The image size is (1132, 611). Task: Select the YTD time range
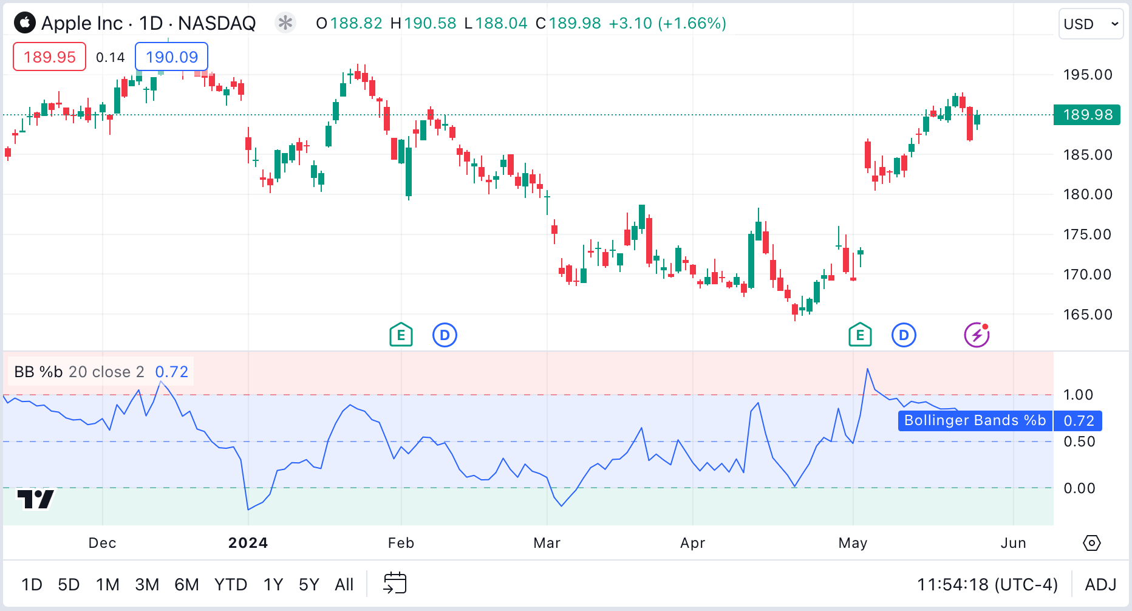tap(231, 584)
